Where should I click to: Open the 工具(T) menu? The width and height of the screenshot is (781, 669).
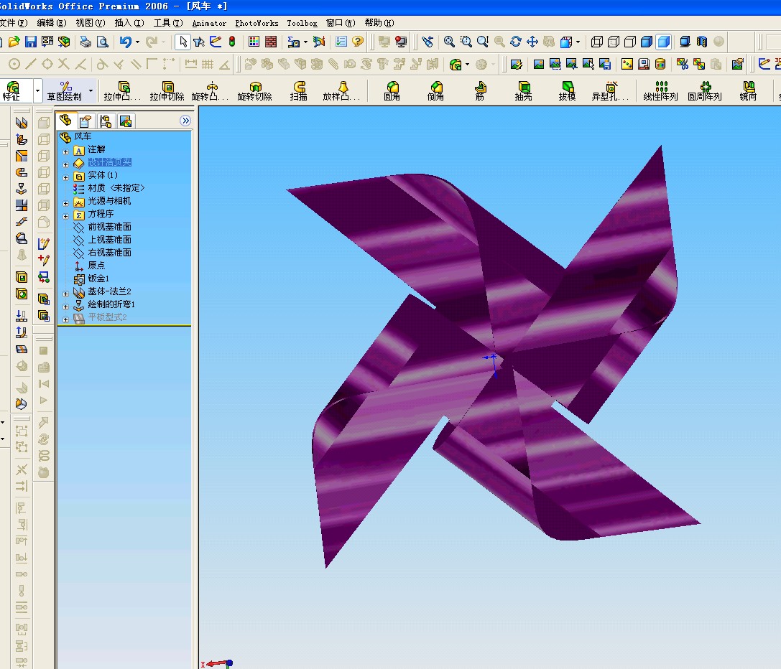[x=168, y=23]
